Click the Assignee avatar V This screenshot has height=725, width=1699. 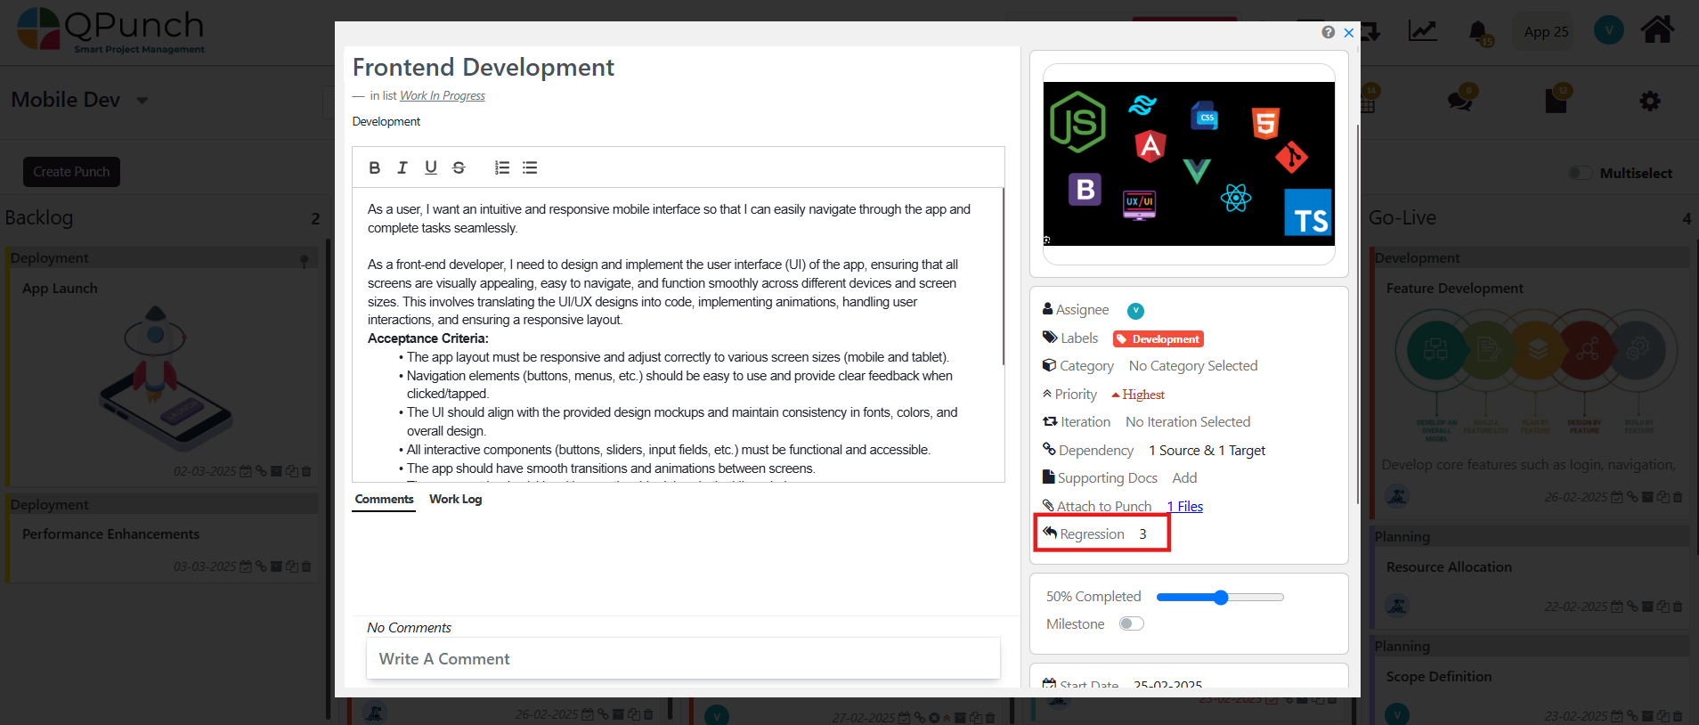point(1135,311)
